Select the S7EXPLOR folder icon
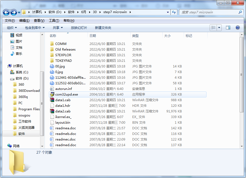This screenshot has width=246, height=178. pyautogui.click(x=52, y=55)
